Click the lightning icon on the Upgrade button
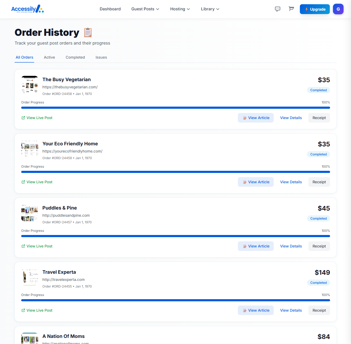This screenshot has height=344, width=351. (307, 9)
